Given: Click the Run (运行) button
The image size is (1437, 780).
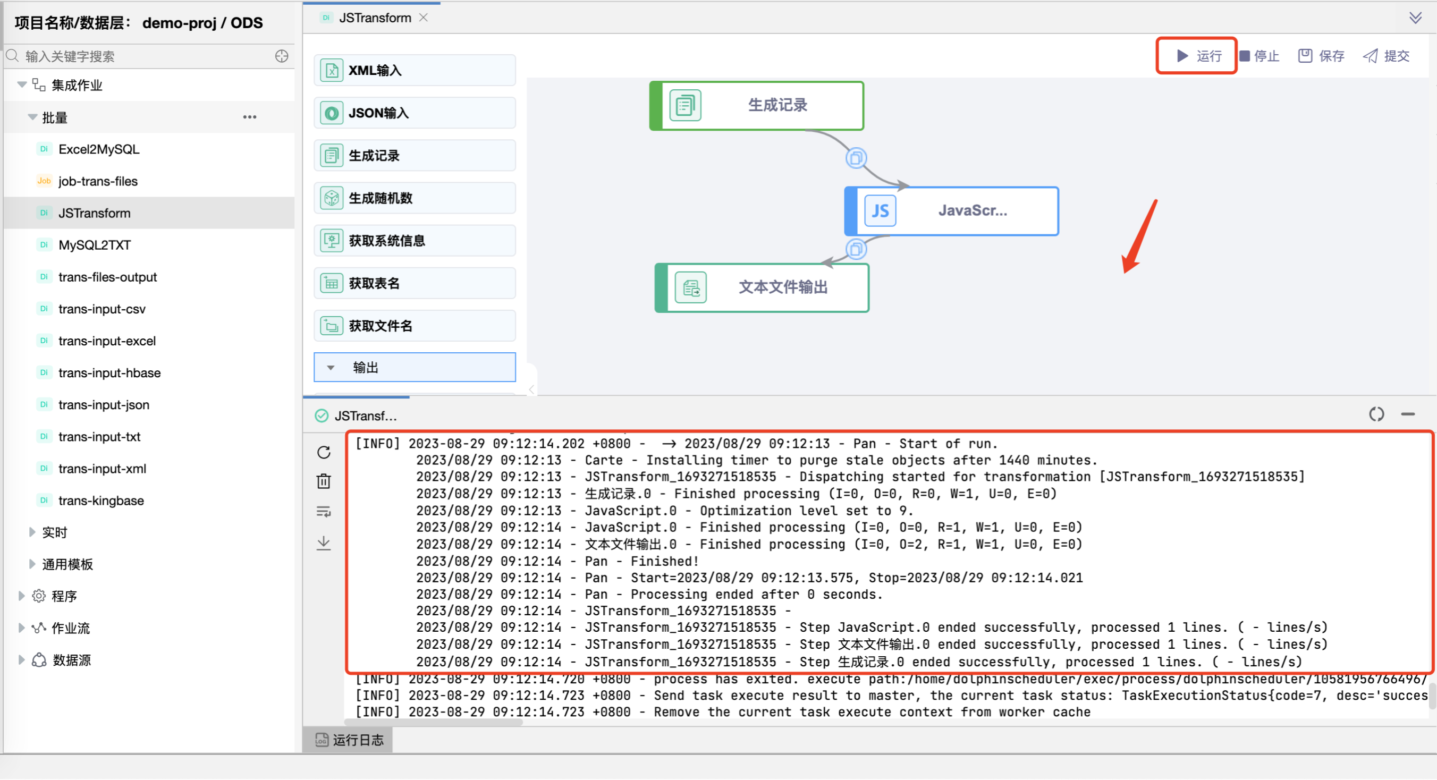Looking at the screenshot, I should pyautogui.click(x=1198, y=56).
